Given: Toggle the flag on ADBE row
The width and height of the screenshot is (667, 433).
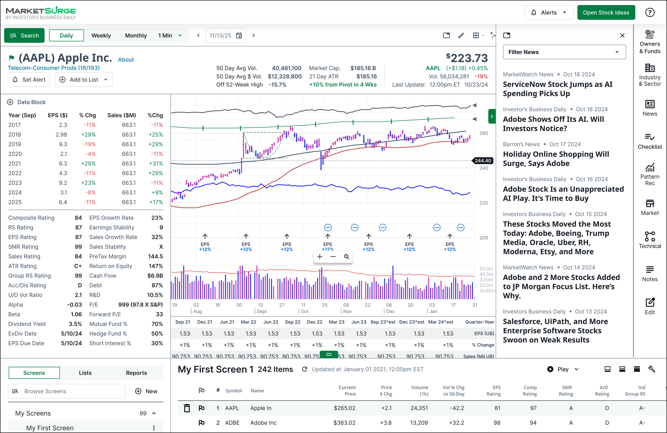Looking at the screenshot, I should [x=201, y=422].
